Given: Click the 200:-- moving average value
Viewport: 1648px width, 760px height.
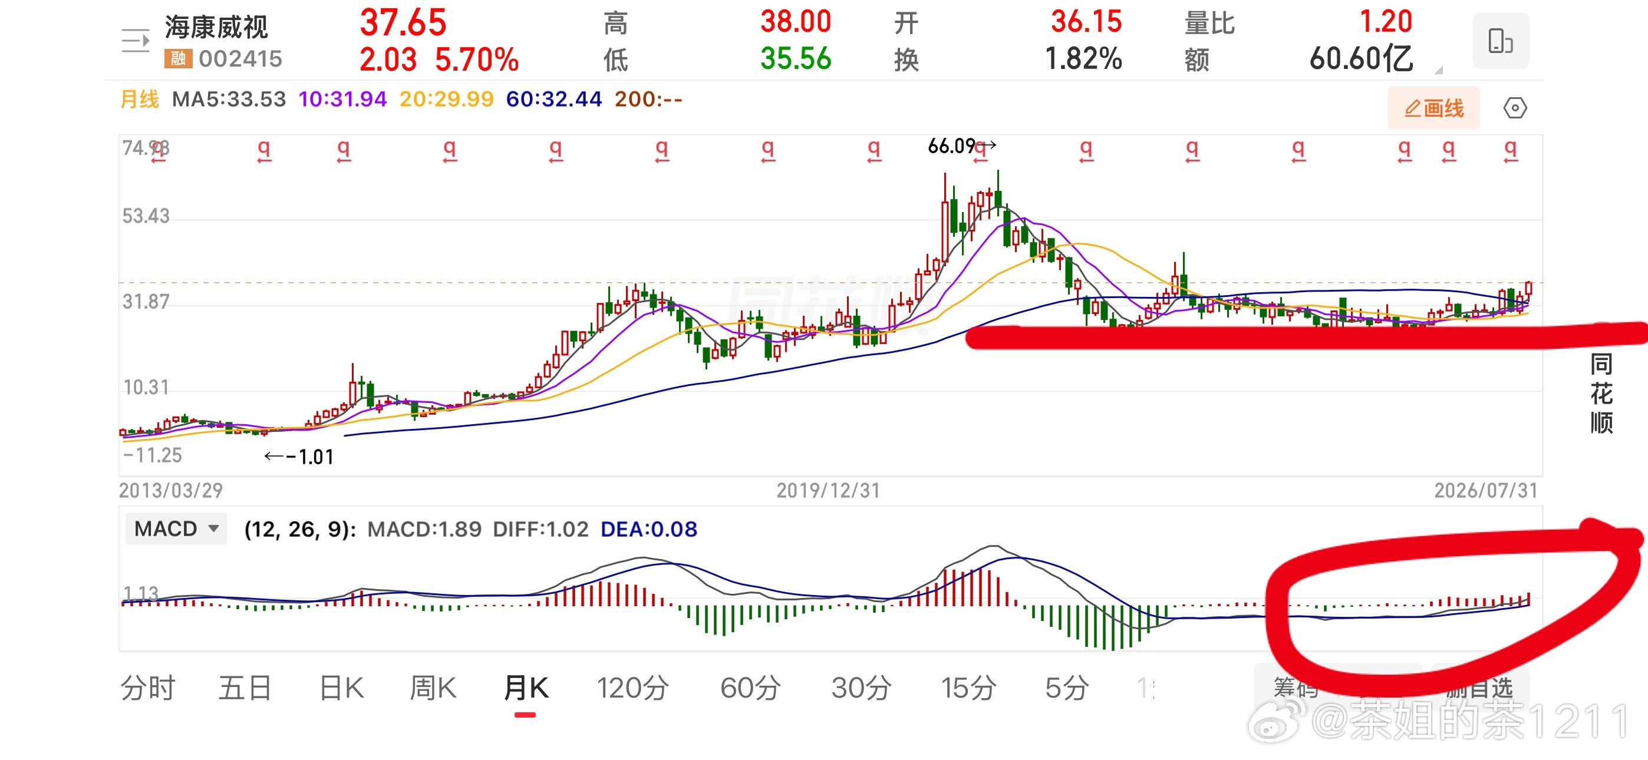Looking at the screenshot, I should pos(648,99).
